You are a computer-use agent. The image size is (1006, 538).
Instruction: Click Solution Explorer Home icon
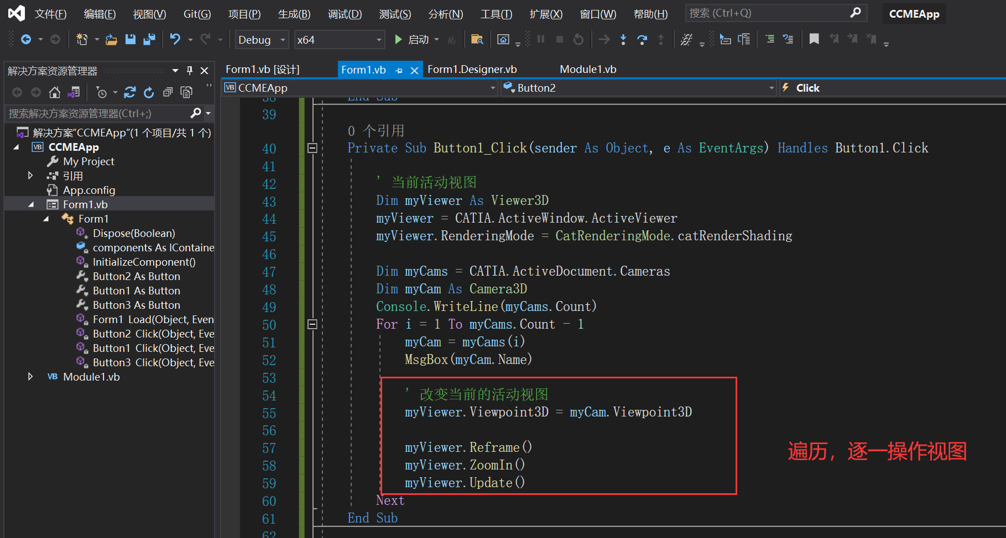pos(54,92)
